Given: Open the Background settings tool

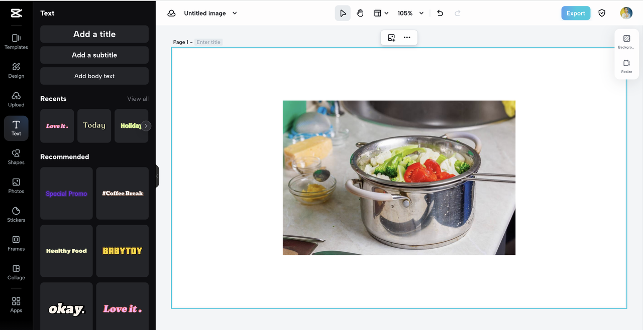Looking at the screenshot, I should click(626, 42).
